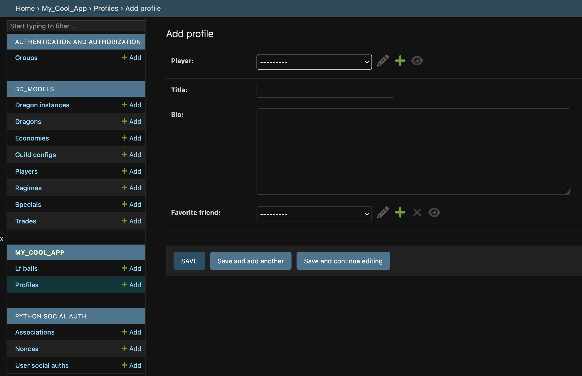Click Save and continue editing
Viewport: 582px width, 376px height.
tap(343, 261)
